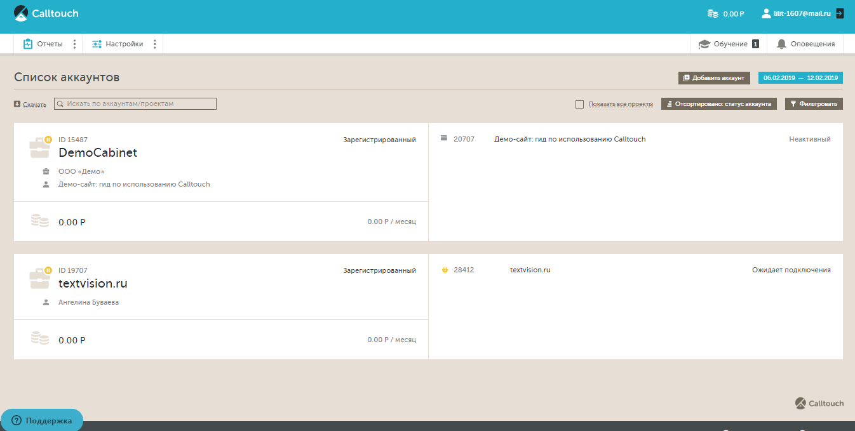Click the Calltouch logo in header
855x431 pixels.
(x=46, y=13)
